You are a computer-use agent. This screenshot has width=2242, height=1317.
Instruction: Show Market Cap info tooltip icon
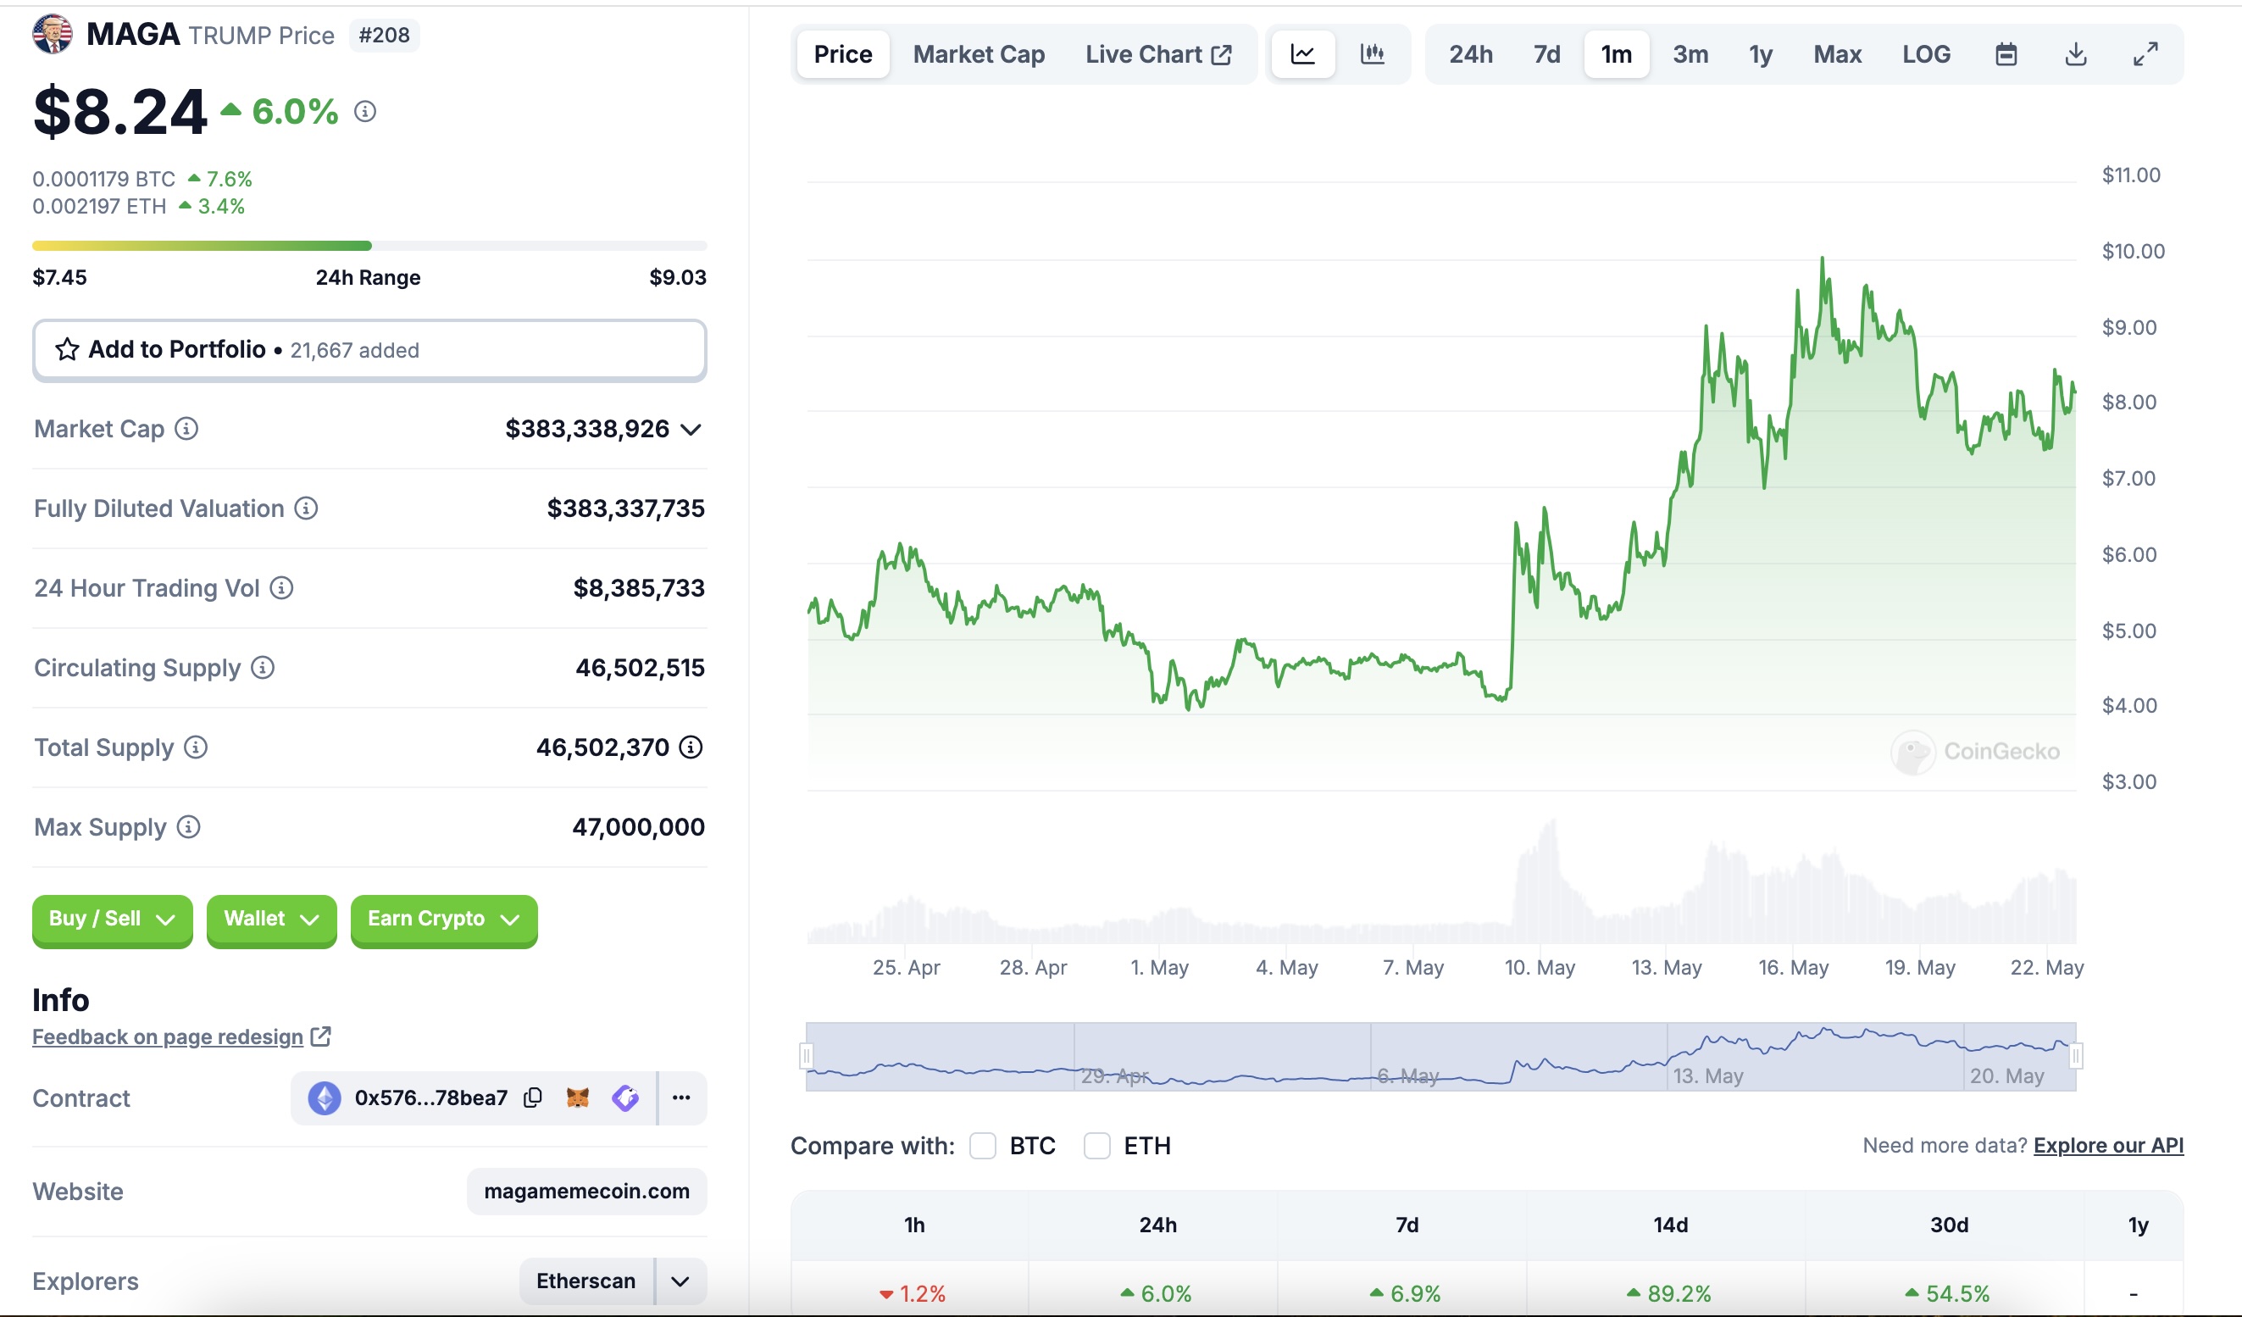[186, 429]
